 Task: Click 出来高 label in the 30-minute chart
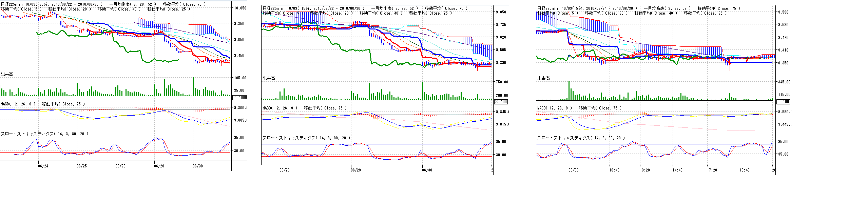click(7, 74)
